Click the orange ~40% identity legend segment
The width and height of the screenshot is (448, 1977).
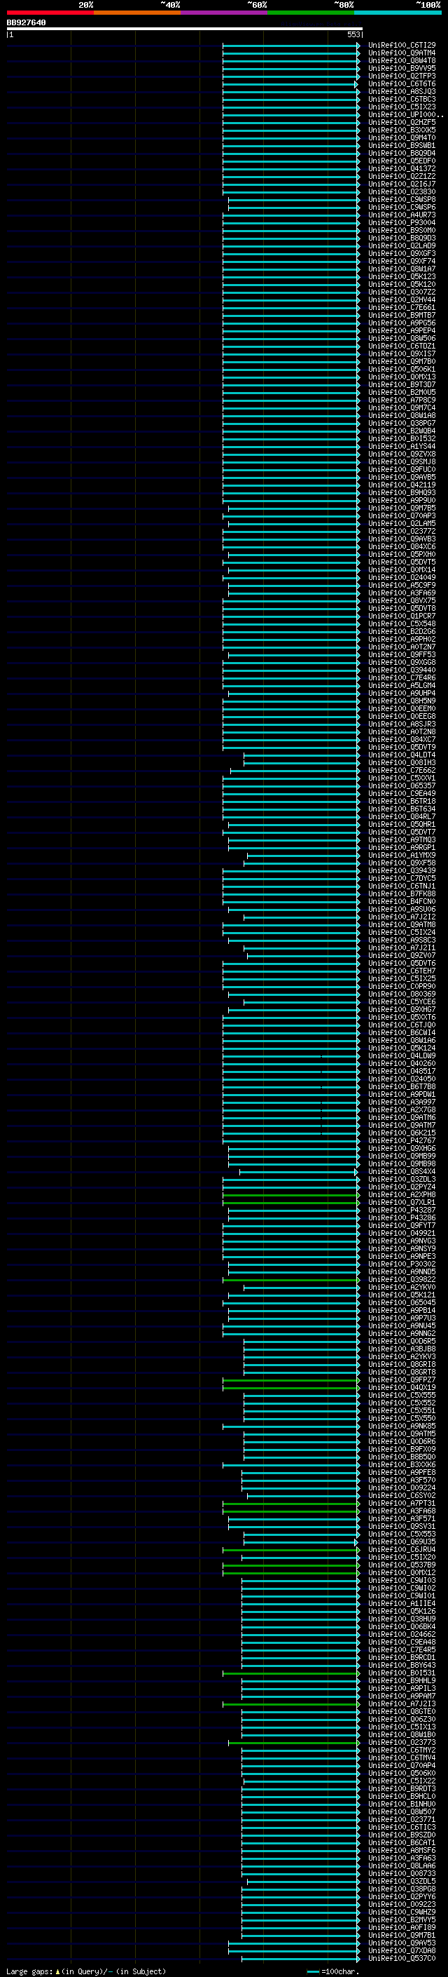(137, 13)
